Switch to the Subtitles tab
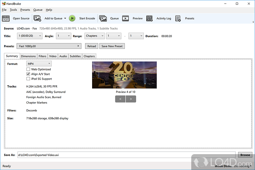Viewport: 255px width, 170px height. 75,56
